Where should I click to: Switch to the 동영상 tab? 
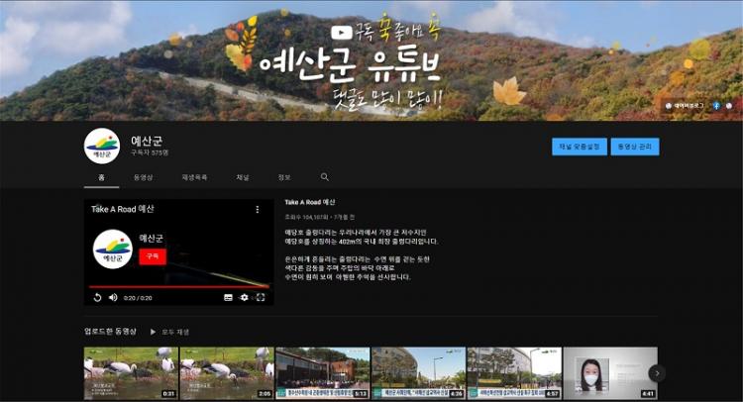[143, 177]
